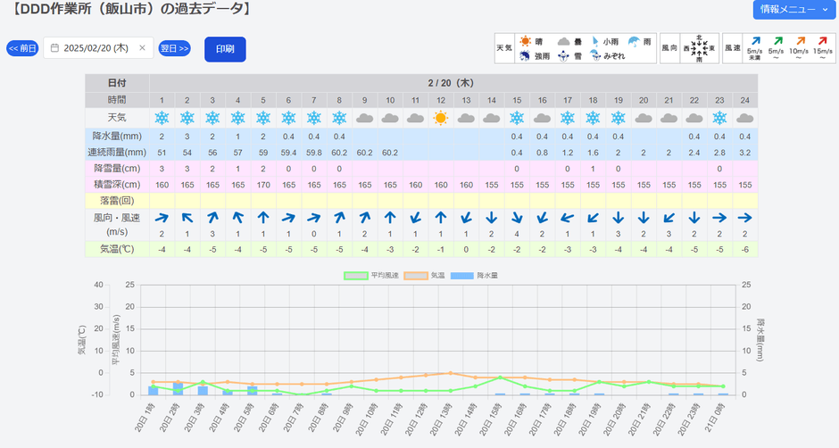839x448 pixels.
Task: Click the wind arrow at hour 24
Action: click(x=745, y=218)
